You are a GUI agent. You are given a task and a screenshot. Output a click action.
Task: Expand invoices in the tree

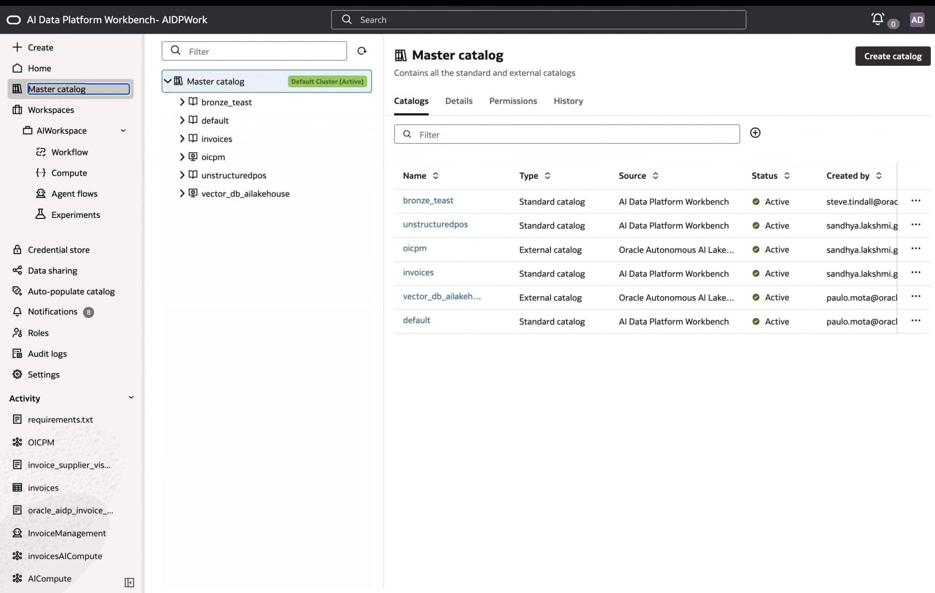coord(182,138)
